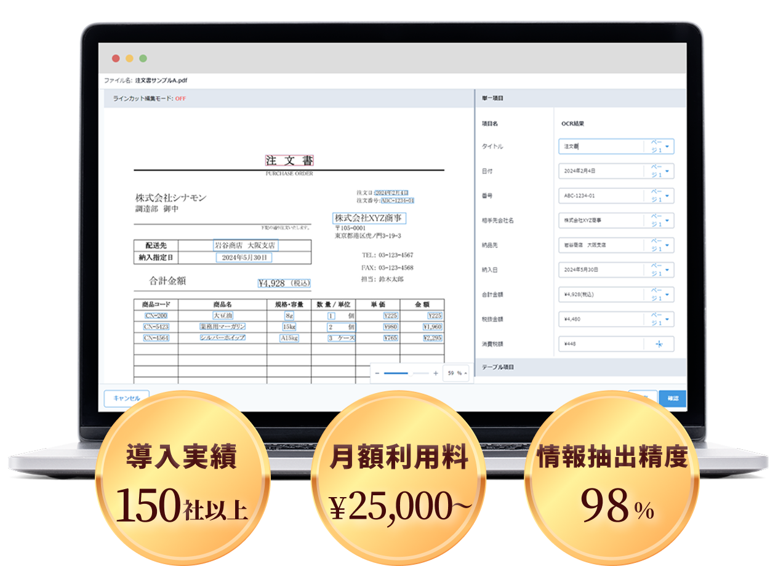
Task: Open the page dropdown for タイトル
Action: [660, 146]
